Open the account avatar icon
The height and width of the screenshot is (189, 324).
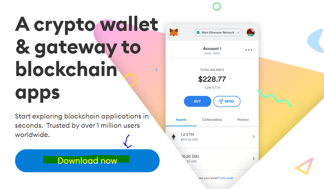(251, 33)
